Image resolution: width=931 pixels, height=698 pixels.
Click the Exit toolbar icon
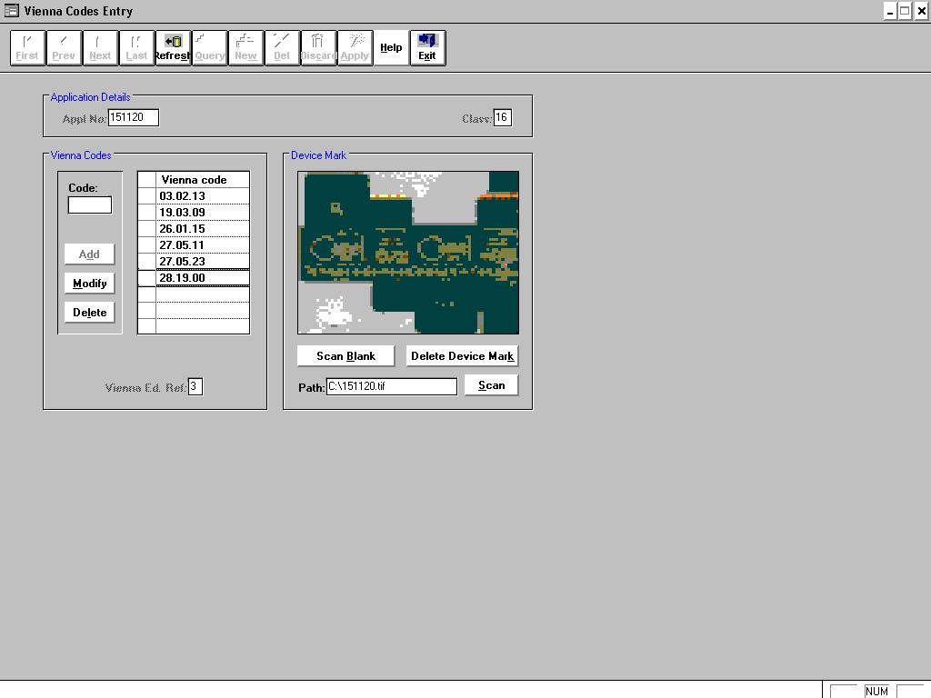coord(427,47)
